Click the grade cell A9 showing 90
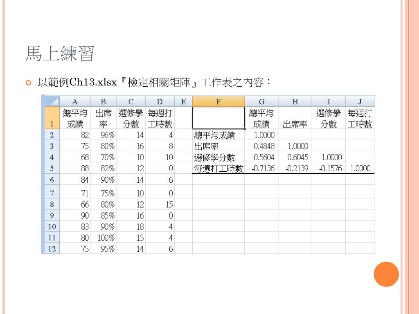 click(x=75, y=215)
